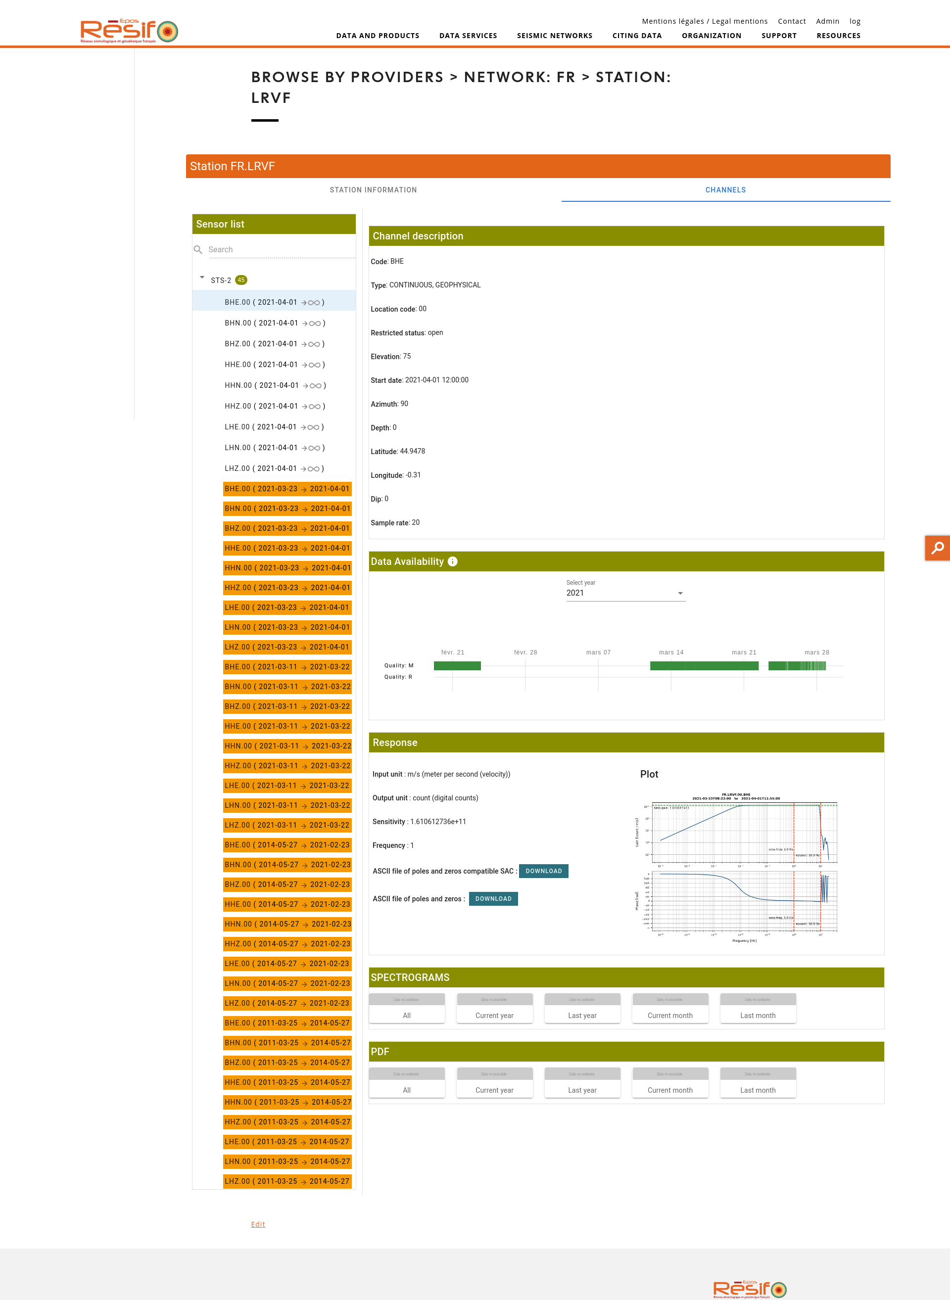Image resolution: width=950 pixels, height=1300 pixels.
Task: Click the Spectrograms Last year card
Action: point(582,1008)
